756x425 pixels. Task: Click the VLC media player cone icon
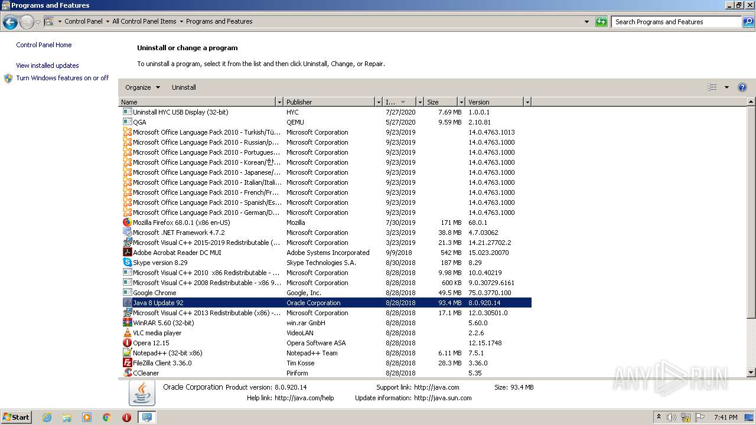click(127, 333)
